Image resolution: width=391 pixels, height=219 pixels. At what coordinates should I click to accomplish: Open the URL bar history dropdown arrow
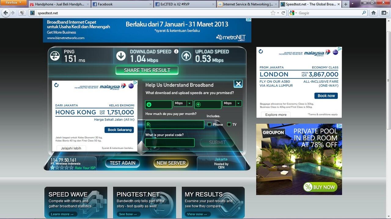coord(278,13)
